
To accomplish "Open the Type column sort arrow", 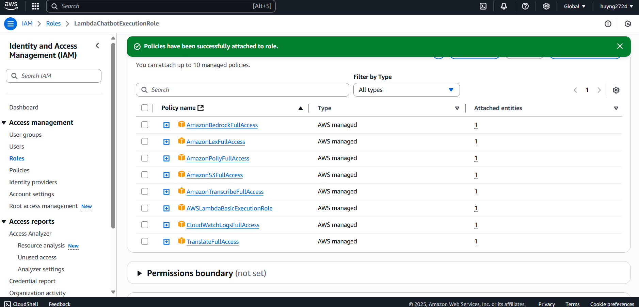I will (x=457, y=108).
